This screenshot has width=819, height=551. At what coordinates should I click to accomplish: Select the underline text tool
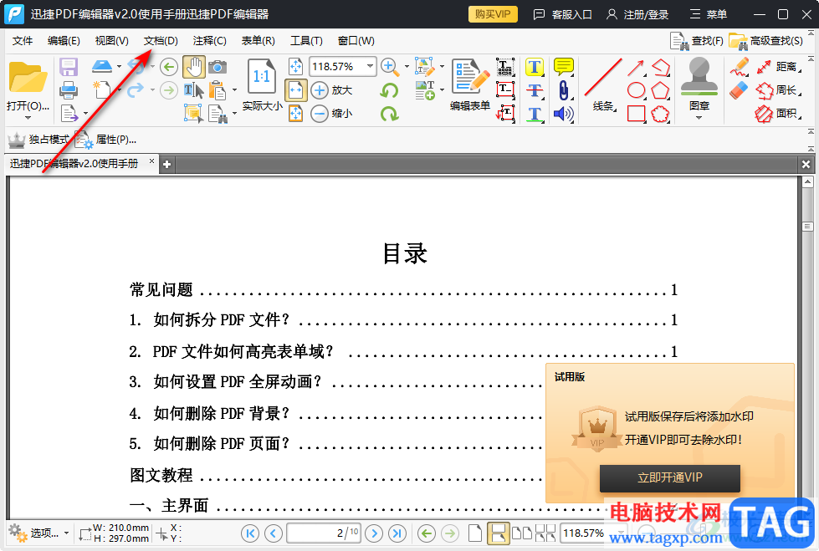click(535, 114)
